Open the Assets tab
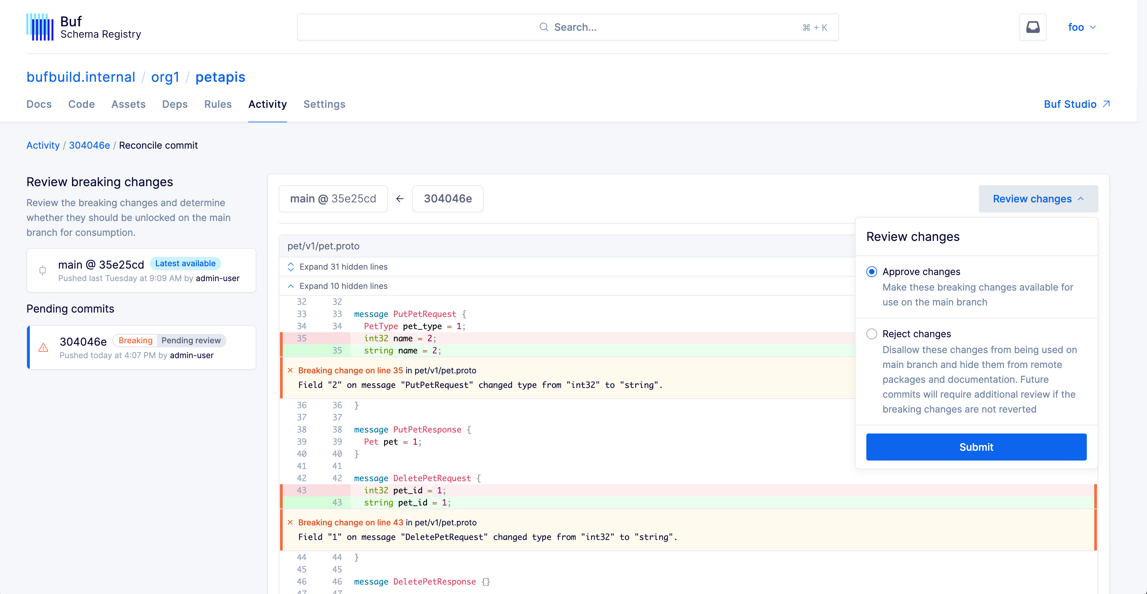Viewport: 1147px width, 594px height. point(128,104)
